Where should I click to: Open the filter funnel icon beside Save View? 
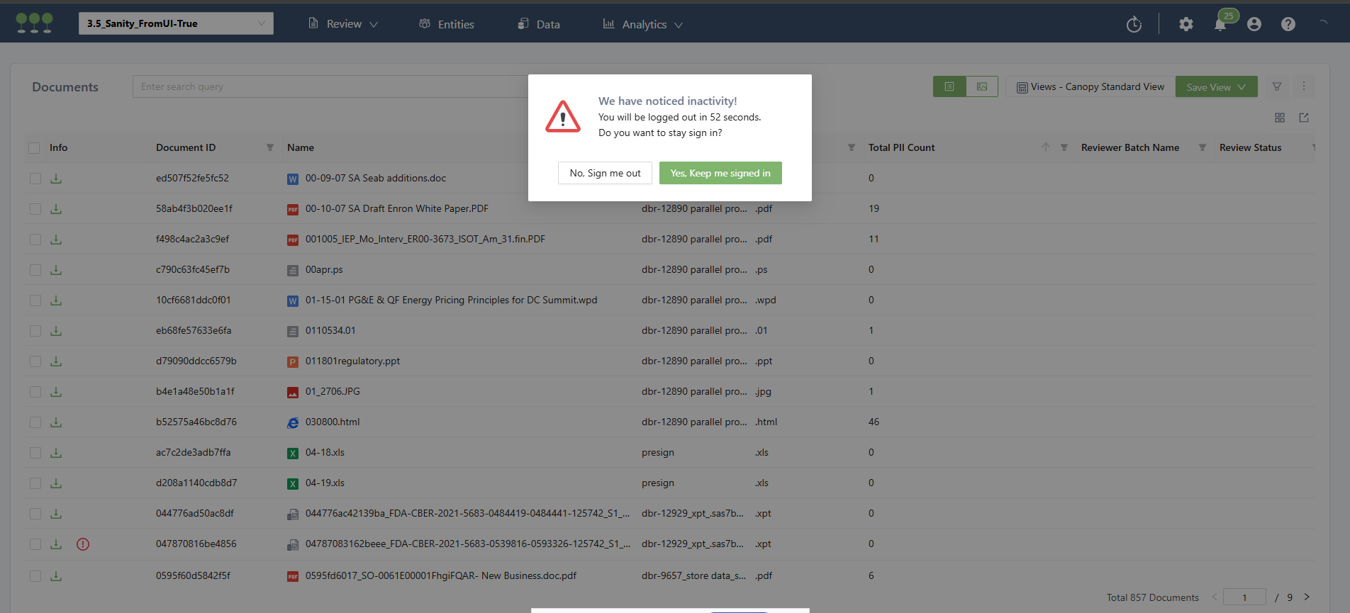pyautogui.click(x=1276, y=86)
